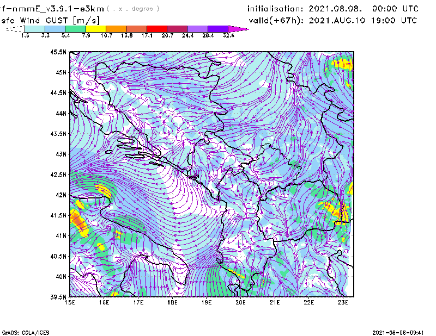Click the 20E longitude label
Screen dimensions: 436x336
pyautogui.click(x=240, y=302)
